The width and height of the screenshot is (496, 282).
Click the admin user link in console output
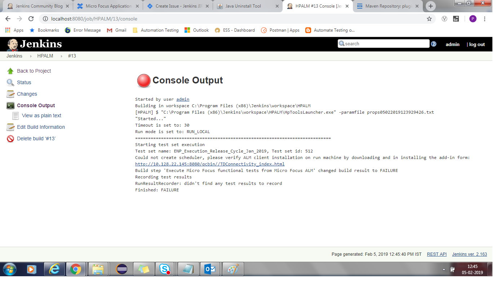pyautogui.click(x=183, y=99)
